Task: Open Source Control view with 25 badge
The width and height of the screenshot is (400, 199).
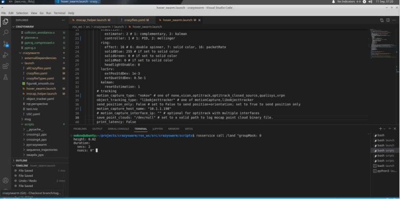Action: pos(6,44)
